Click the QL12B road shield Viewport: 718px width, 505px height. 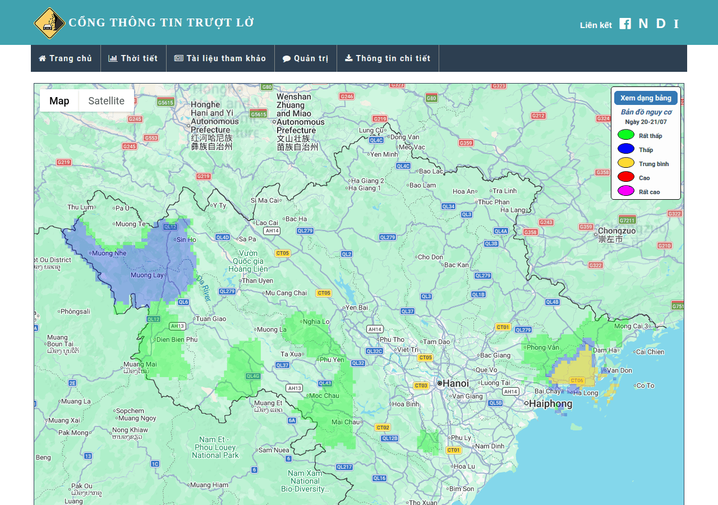389,438
